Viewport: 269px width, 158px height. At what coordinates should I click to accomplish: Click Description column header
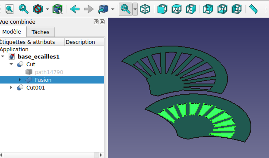point(84,42)
